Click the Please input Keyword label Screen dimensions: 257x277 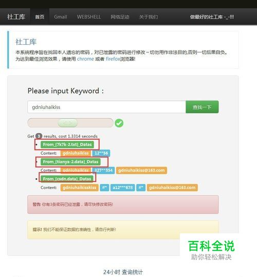coord(65,91)
